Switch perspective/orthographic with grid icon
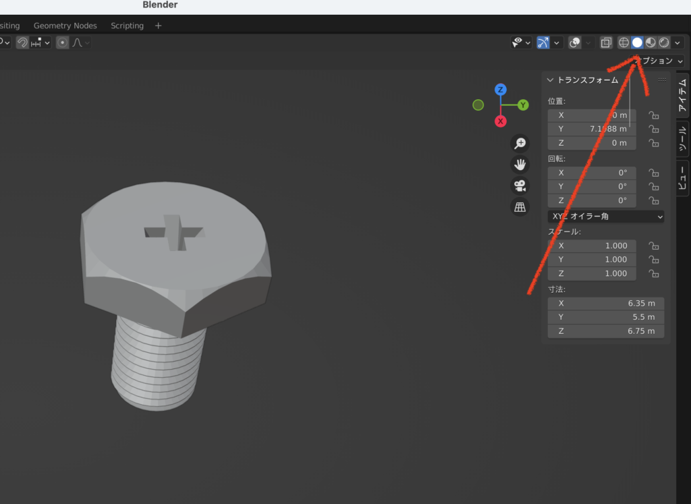 (520, 207)
